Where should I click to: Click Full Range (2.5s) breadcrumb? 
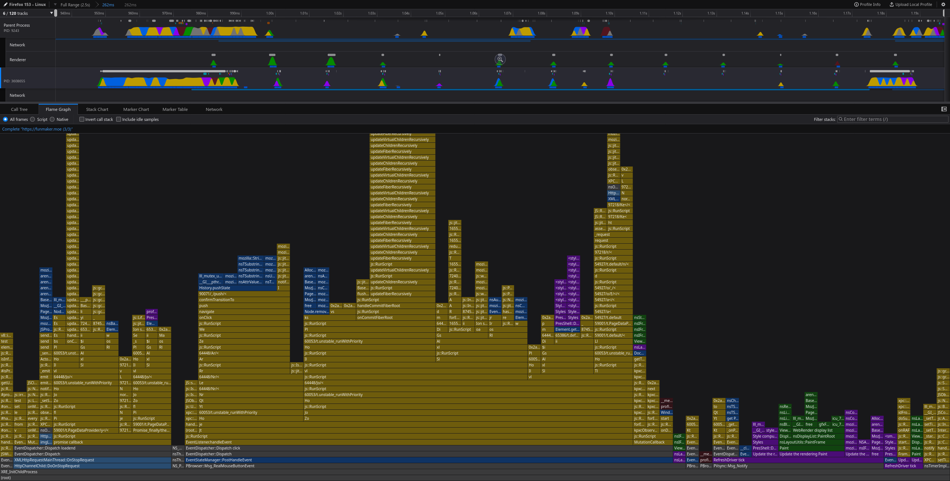pos(75,5)
